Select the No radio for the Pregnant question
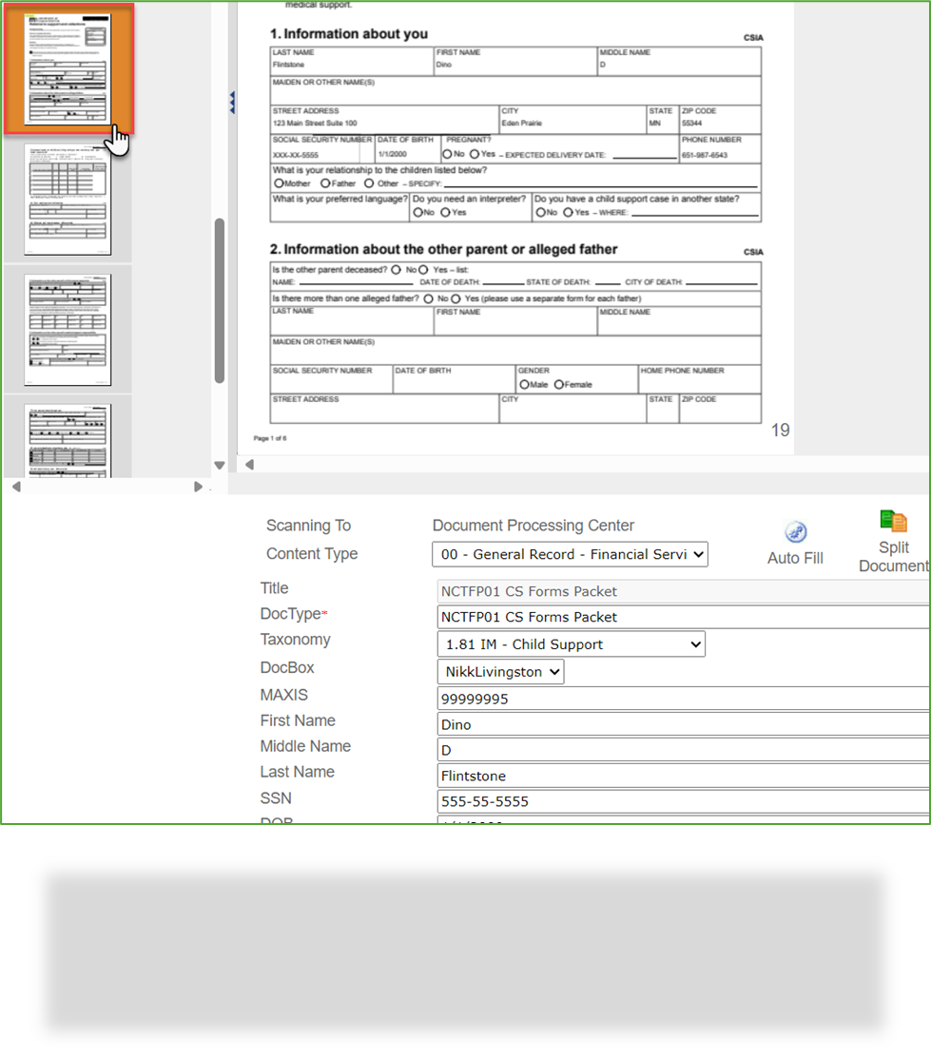This screenshot has width=931, height=1055. pos(449,154)
